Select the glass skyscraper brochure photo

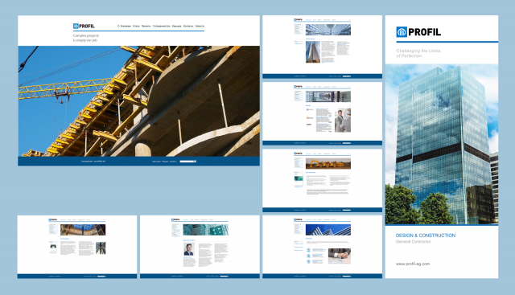coord(442,144)
